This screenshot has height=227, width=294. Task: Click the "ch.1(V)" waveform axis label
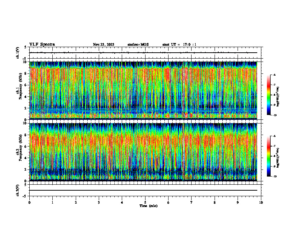tap(18, 53)
